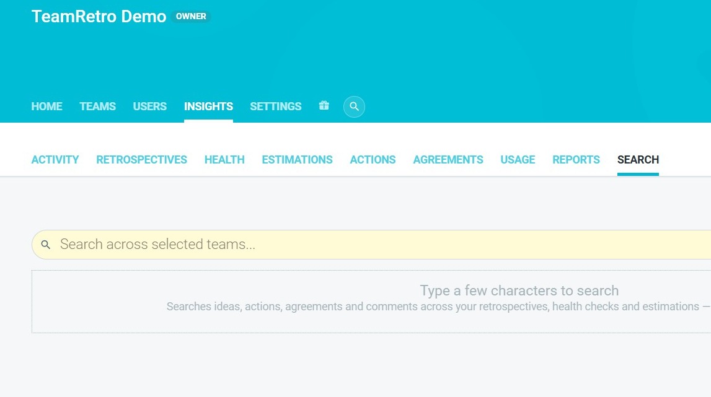Show the ACTIONS sub-tab

(x=373, y=160)
